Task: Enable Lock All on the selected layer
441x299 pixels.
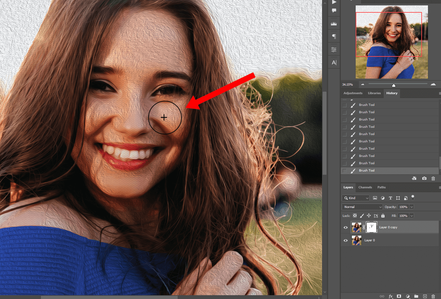Action: 383,215
